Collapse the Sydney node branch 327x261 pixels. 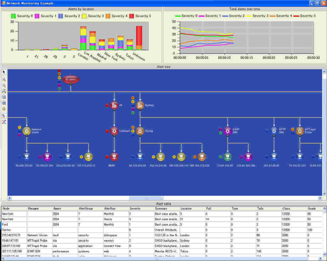140,110
